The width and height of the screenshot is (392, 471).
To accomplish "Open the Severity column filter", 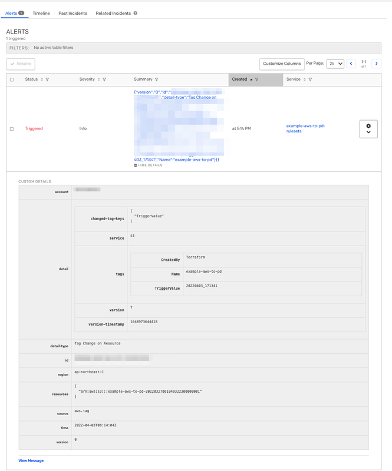I will point(104,79).
